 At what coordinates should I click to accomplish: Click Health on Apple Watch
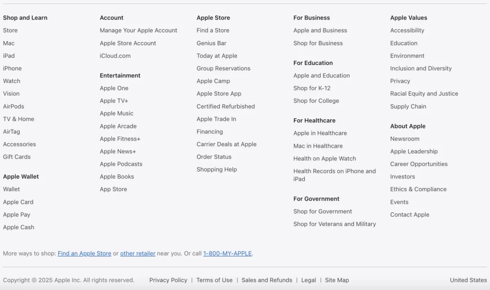tap(324, 158)
